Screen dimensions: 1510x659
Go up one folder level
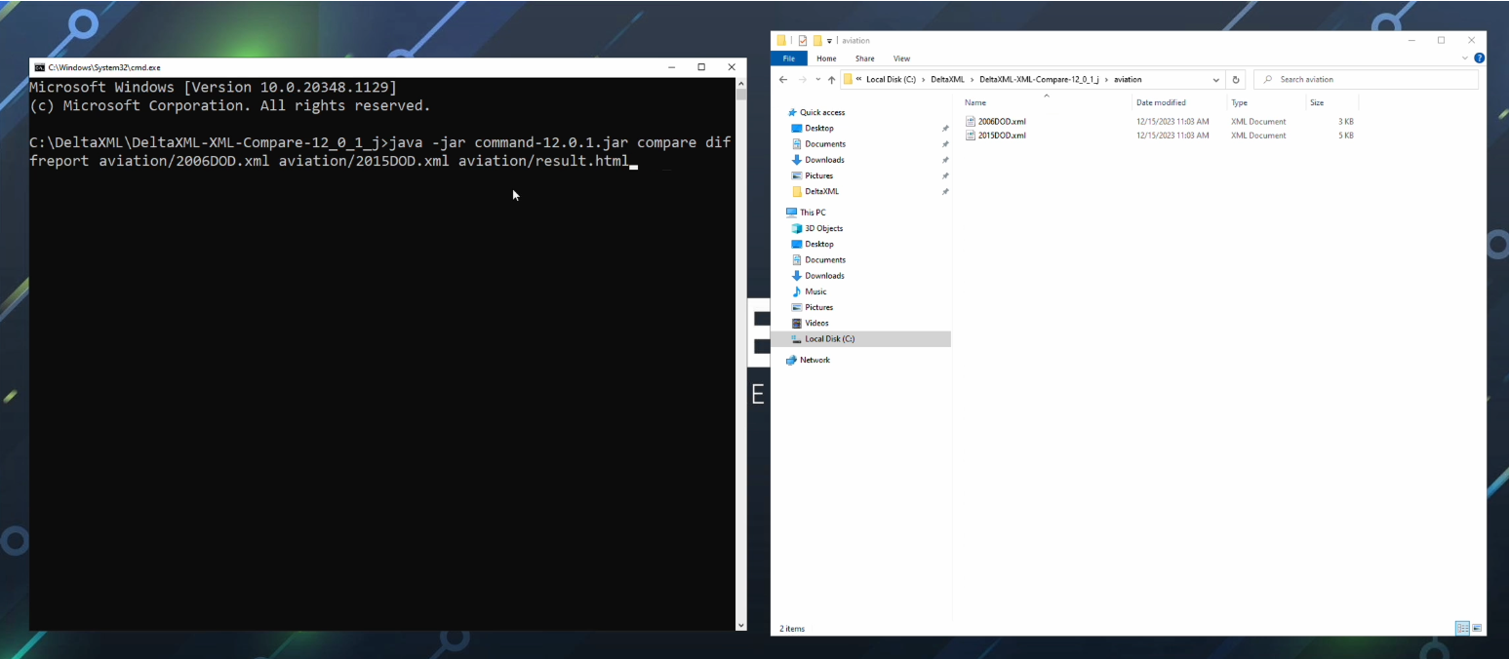click(831, 80)
